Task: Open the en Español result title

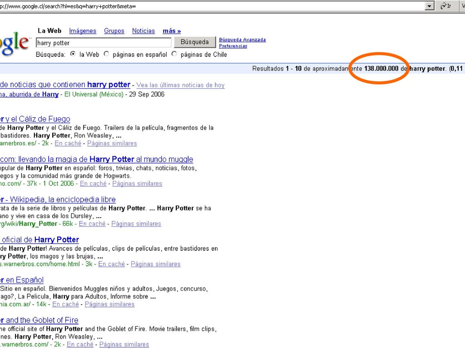Action: click(22, 280)
